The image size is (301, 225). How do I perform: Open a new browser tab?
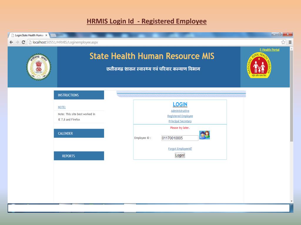(x=53, y=35)
